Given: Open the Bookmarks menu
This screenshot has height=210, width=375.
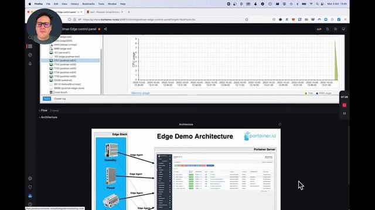Looking at the screenshot, I should pyautogui.click(x=88, y=4).
